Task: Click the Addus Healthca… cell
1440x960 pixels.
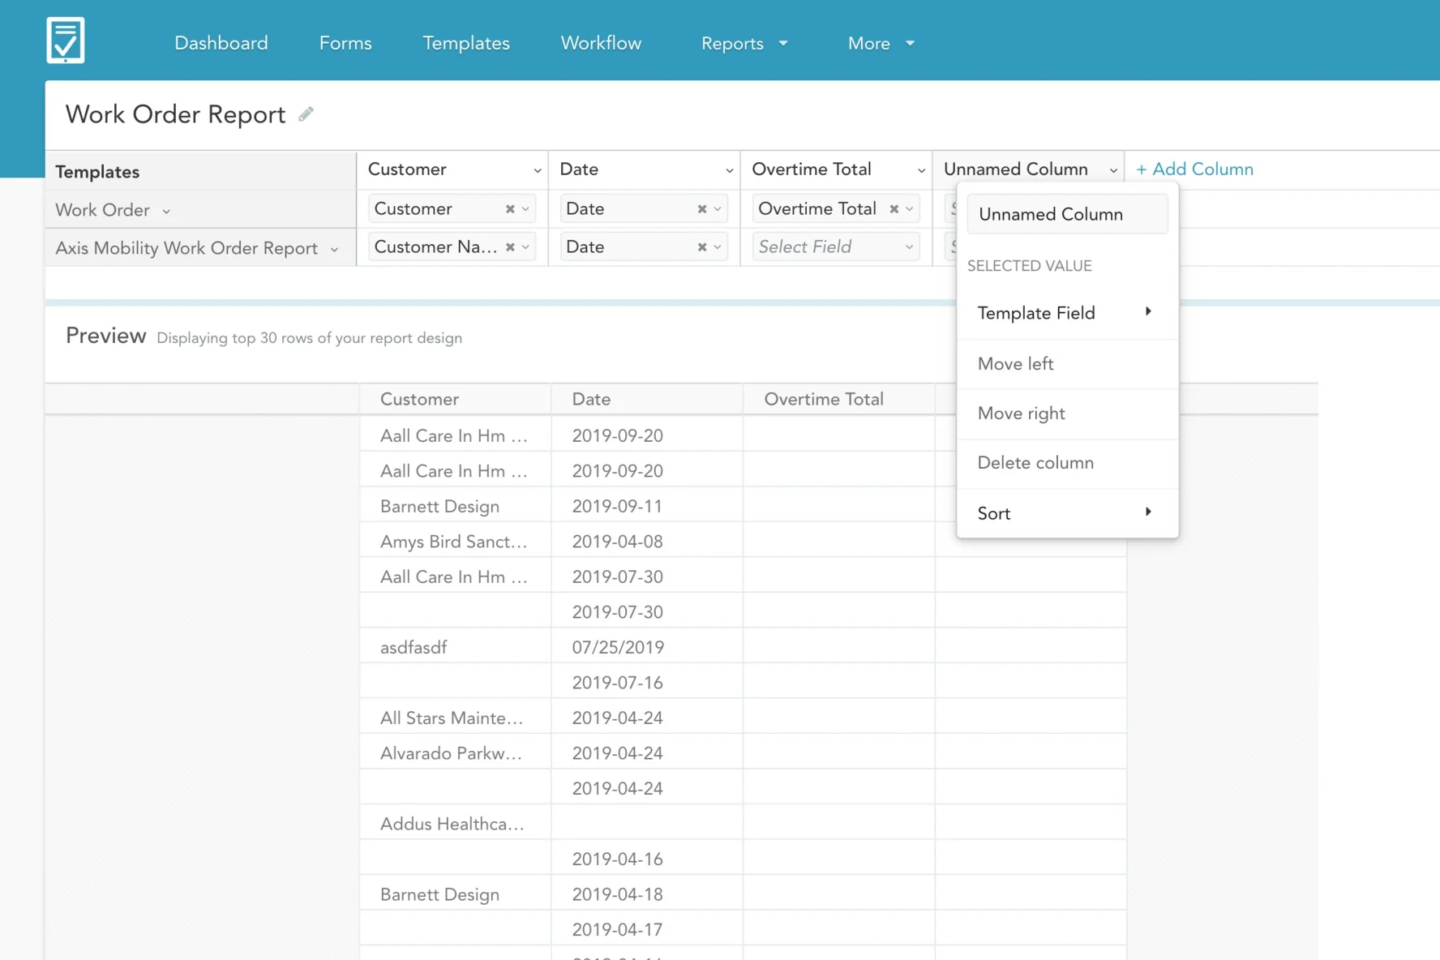Action: click(455, 824)
